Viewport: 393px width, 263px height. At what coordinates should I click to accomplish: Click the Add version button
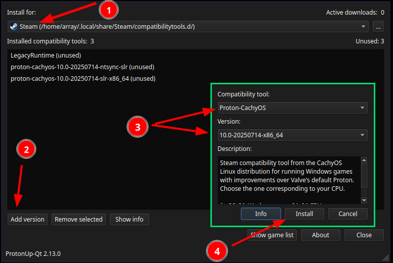(28, 220)
